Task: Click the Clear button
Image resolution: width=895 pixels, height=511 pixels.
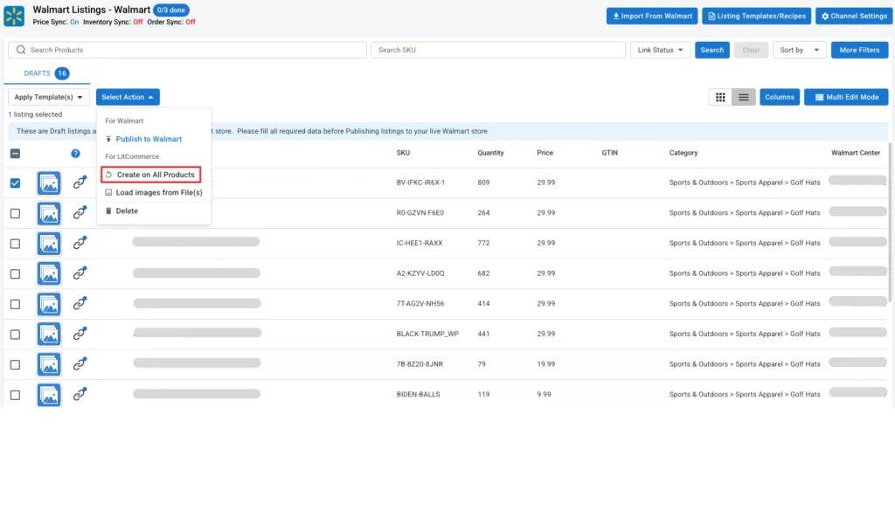Action: (x=751, y=50)
